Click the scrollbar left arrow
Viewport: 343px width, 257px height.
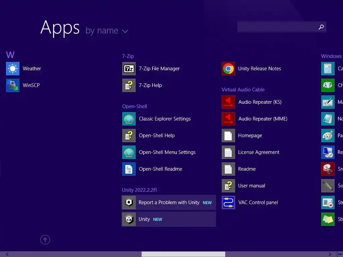tap(7, 254)
